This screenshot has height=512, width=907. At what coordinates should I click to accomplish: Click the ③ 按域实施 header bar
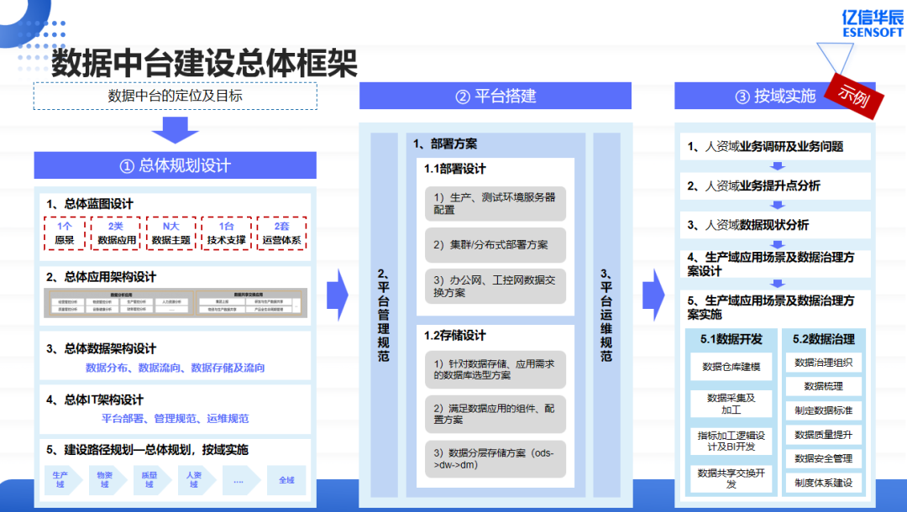pos(775,96)
